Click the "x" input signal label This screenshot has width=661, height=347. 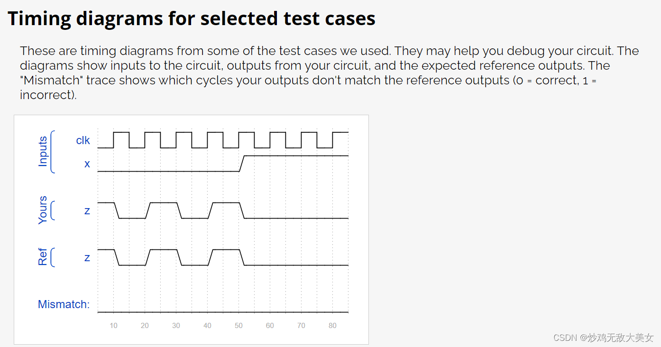click(x=87, y=164)
